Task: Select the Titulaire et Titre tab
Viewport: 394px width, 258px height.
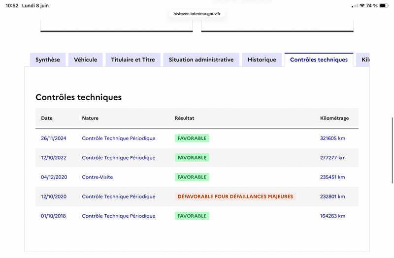Action: pyautogui.click(x=133, y=59)
